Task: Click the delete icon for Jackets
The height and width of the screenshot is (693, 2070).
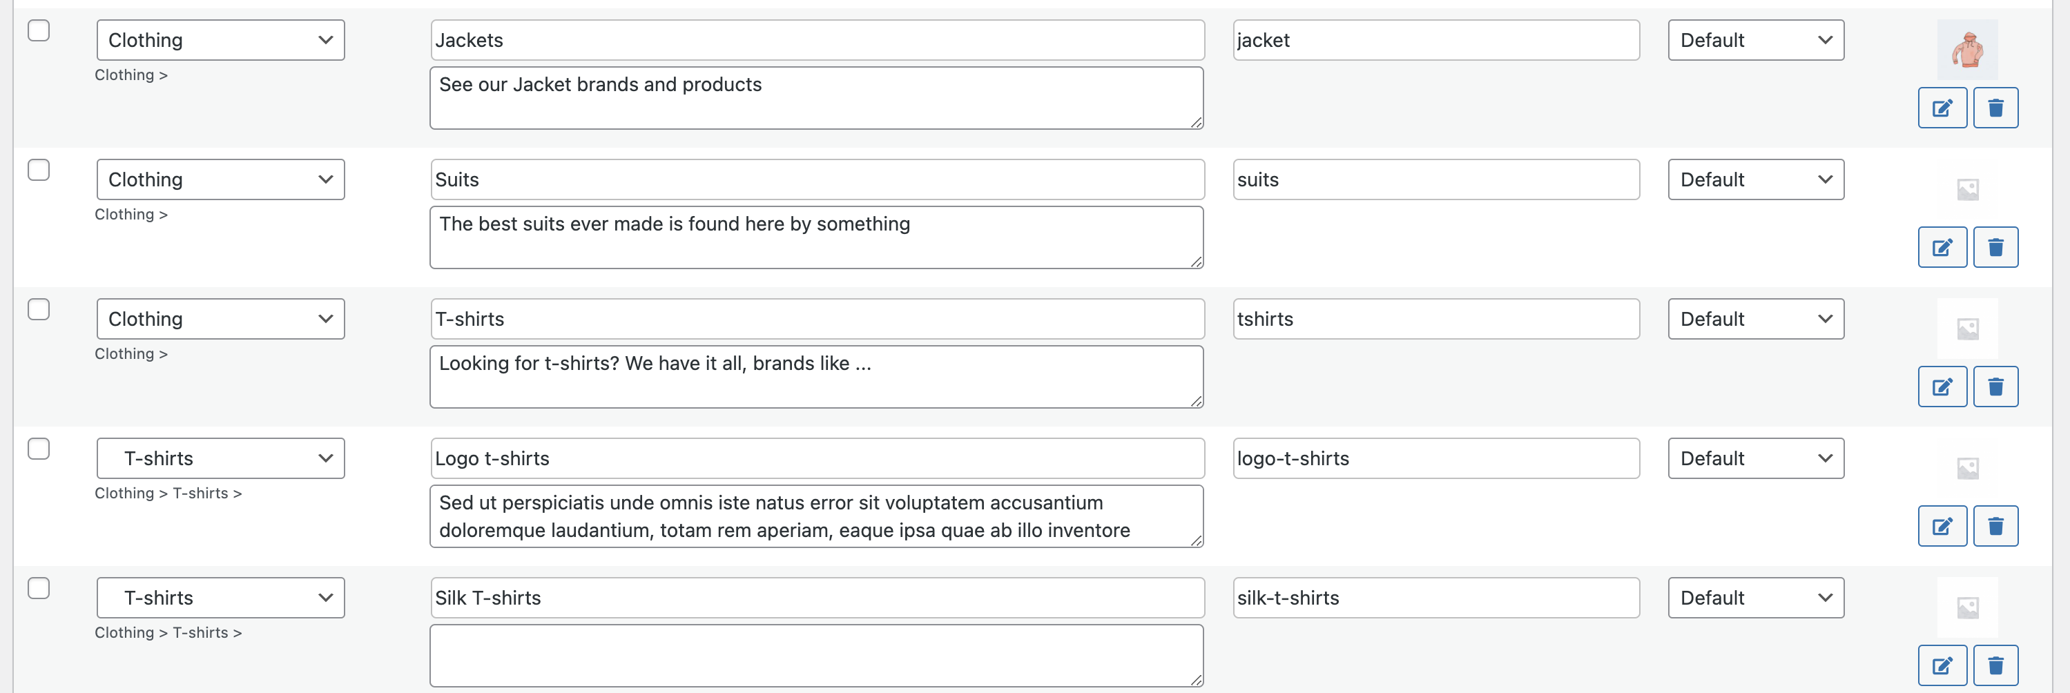Action: point(1996,107)
